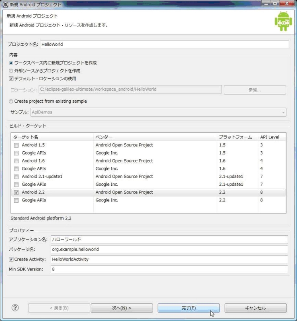Click the プラットフォーム column header
The width and height of the screenshot is (297, 321).
238,137
